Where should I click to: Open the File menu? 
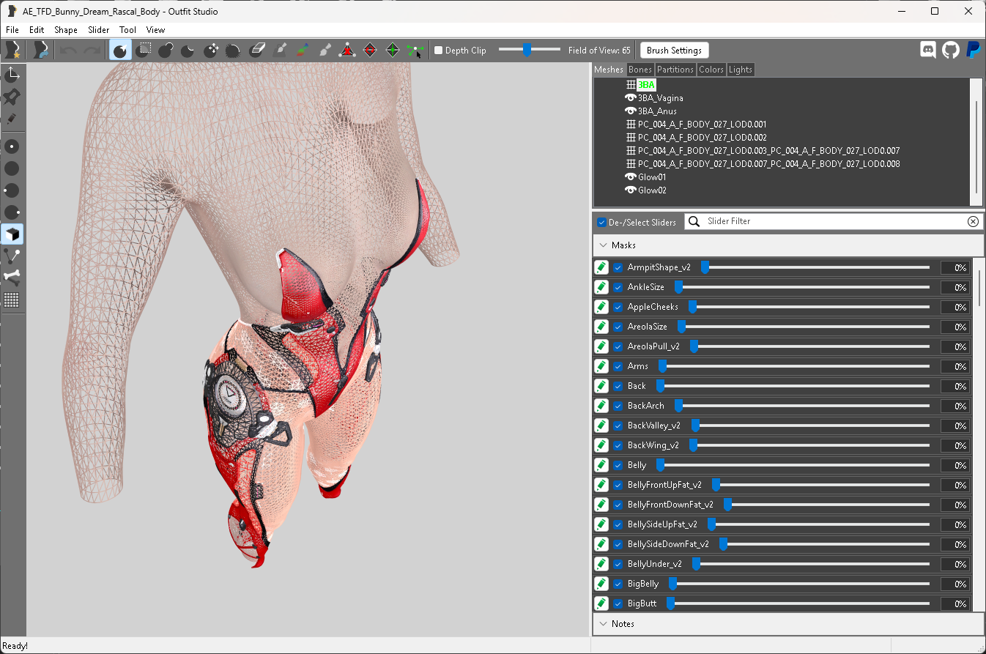[12, 30]
